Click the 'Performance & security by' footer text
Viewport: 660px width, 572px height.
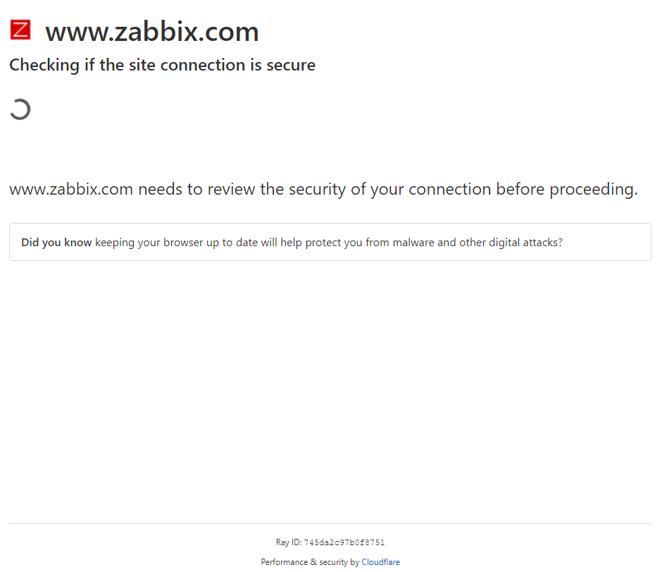point(310,562)
